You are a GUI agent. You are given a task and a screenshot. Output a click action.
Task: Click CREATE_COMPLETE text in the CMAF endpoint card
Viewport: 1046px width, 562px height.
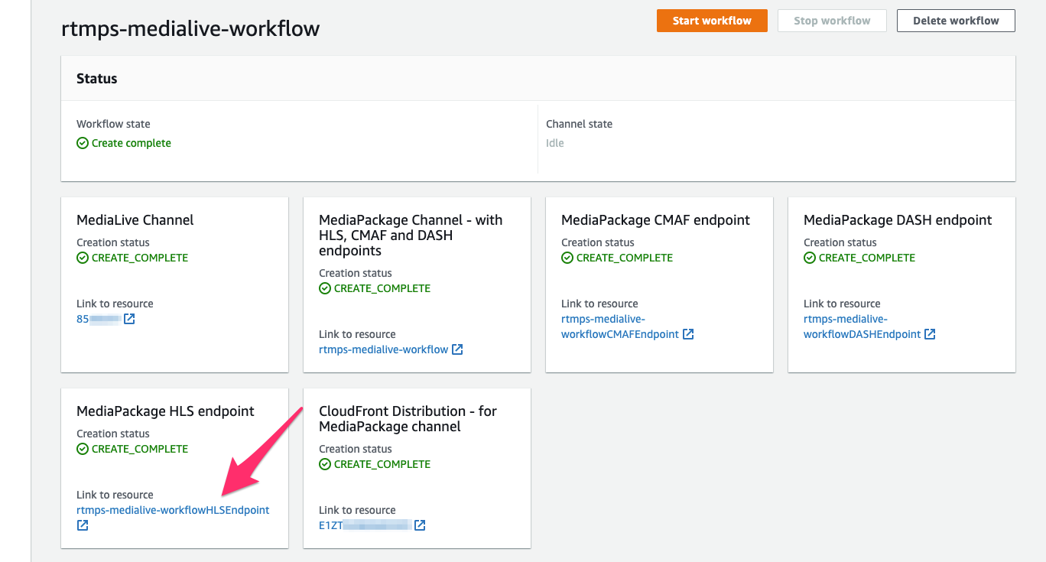click(x=625, y=258)
